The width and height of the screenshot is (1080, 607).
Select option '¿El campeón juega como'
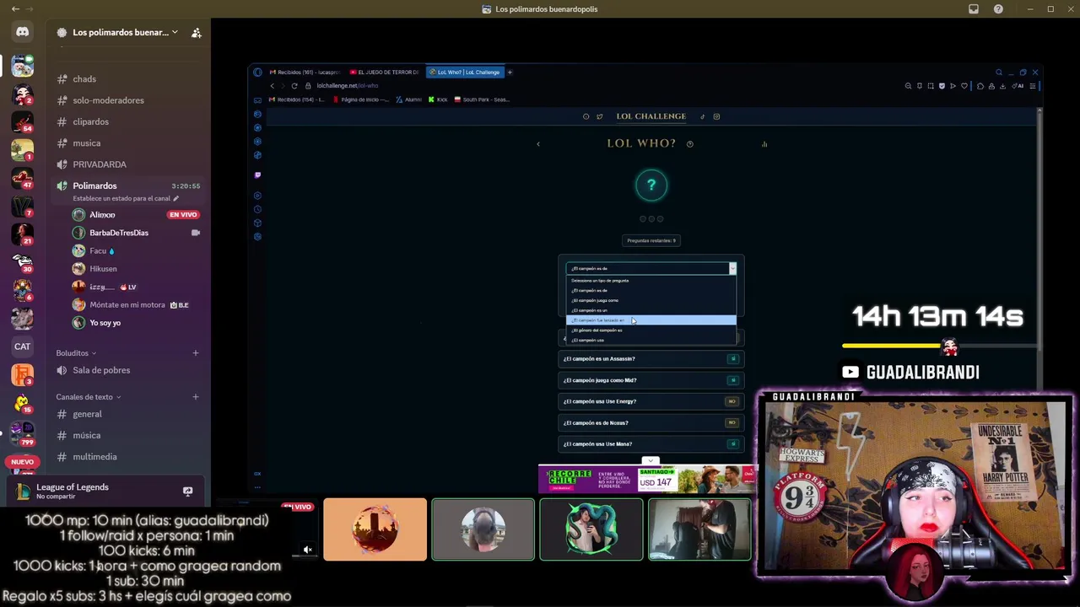[651, 300]
